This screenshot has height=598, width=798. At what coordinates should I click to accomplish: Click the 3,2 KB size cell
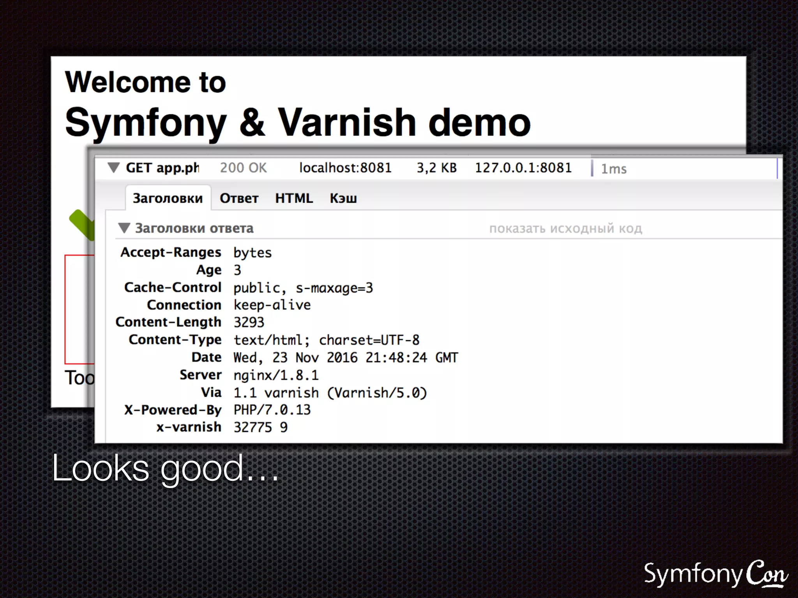point(436,168)
